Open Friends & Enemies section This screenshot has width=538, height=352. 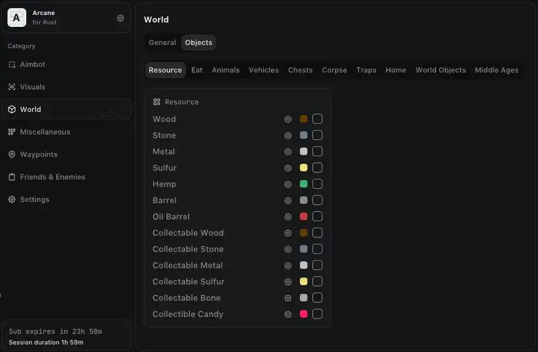[52, 177]
